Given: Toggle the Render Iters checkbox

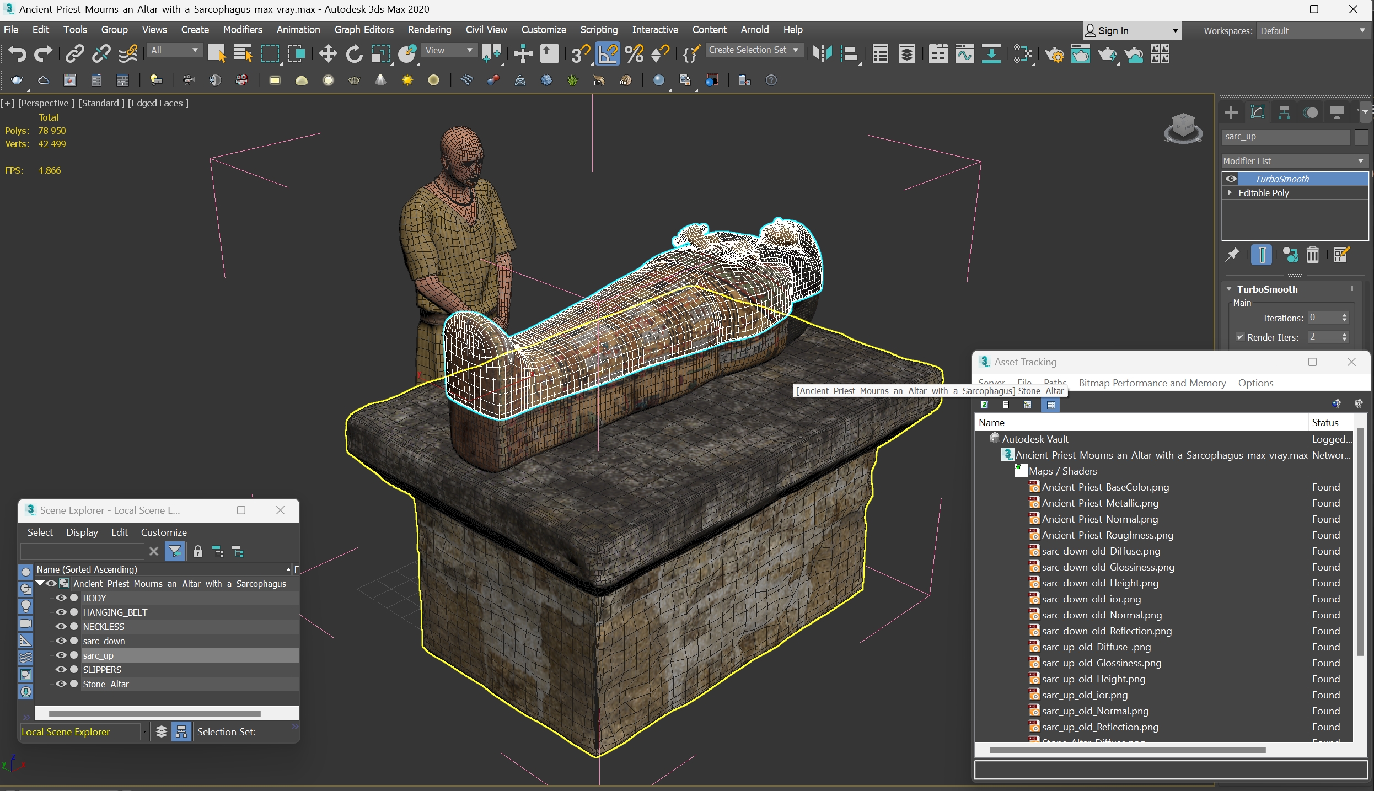Looking at the screenshot, I should (1241, 337).
